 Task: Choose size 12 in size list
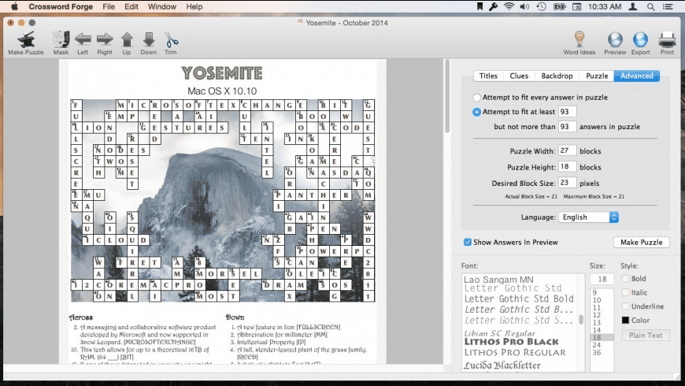(x=597, y=315)
